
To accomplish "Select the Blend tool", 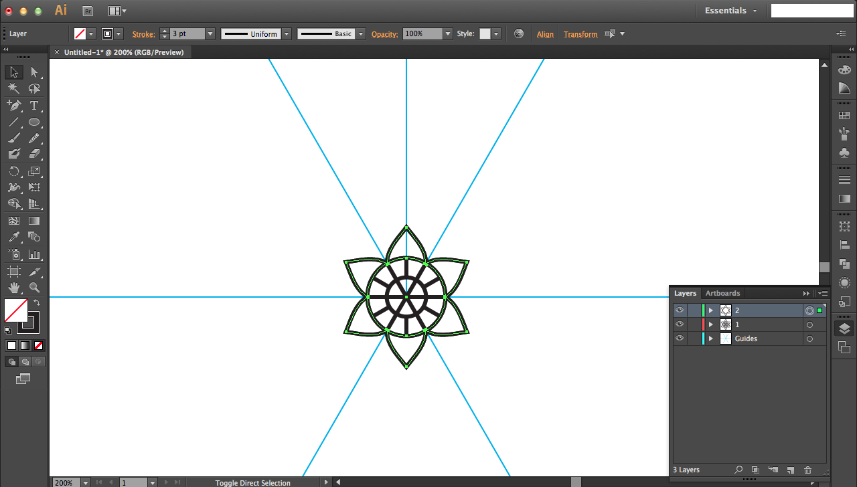I will click(x=34, y=237).
